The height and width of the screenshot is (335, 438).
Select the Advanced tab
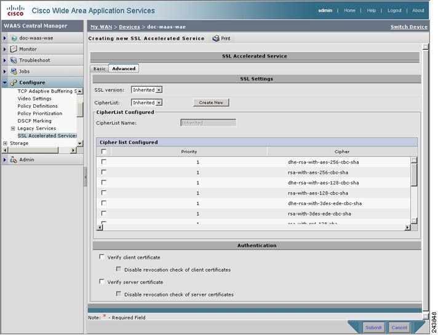pyautogui.click(x=124, y=68)
